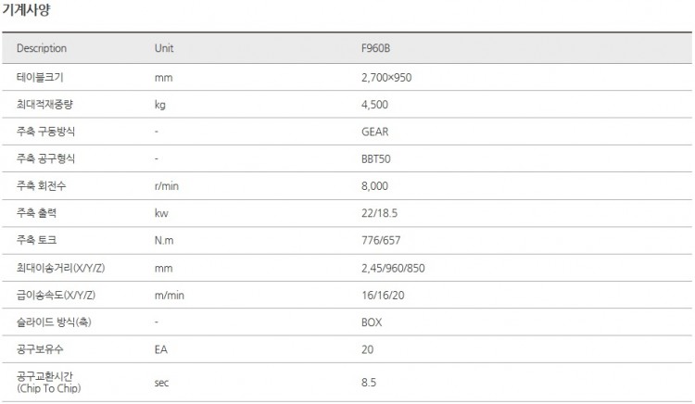Image resolution: width=695 pixels, height=404 pixels.
Task: Select the N.m torque unit cell
Action: pyautogui.click(x=165, y=241)
